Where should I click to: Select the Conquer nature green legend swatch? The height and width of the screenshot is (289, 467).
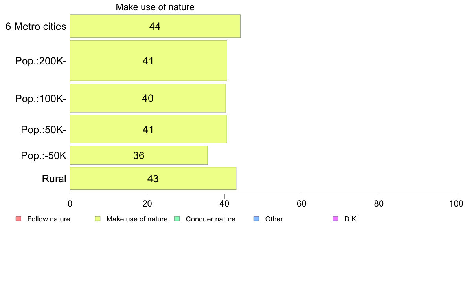coord(177,219)
